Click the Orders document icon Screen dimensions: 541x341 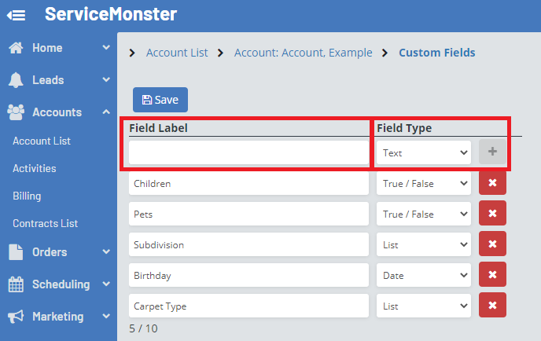click(x=16, y=252)
